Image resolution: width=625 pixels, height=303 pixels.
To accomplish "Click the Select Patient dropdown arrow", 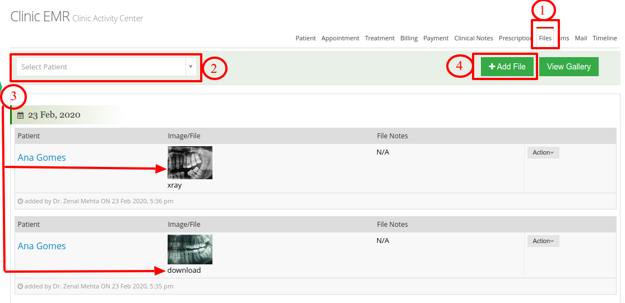I will click(x=191, y=67).
